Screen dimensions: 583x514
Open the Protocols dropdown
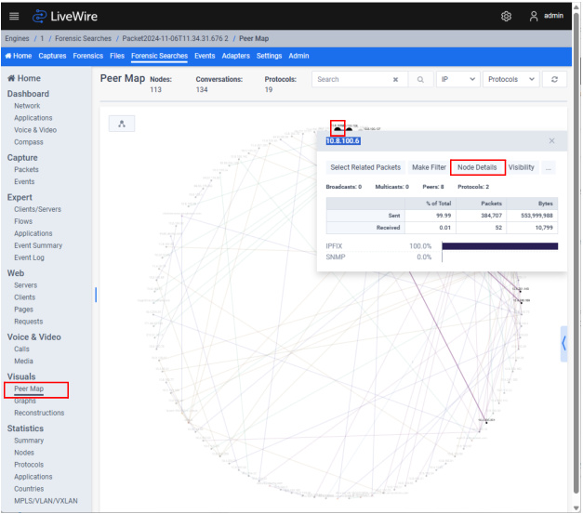[x=511, y=80]
